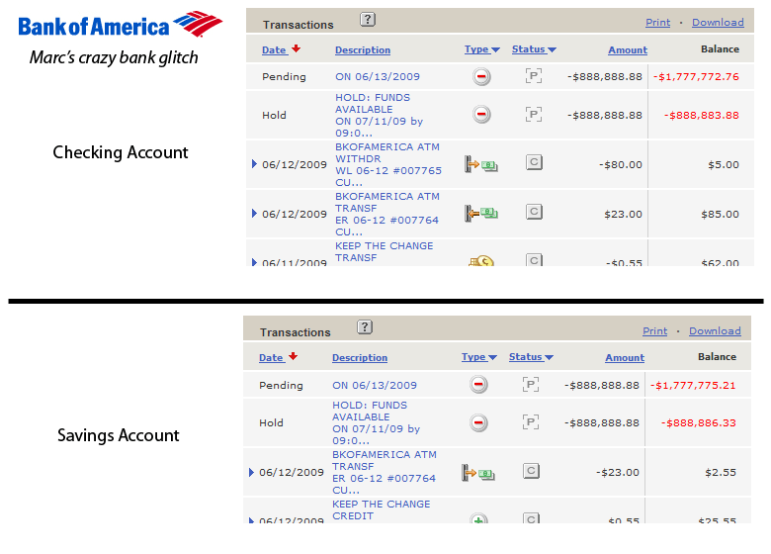Click ATM withdrawal type icon for -$80.00
Viewport: 771px width, 554px height.
[481, 165]
